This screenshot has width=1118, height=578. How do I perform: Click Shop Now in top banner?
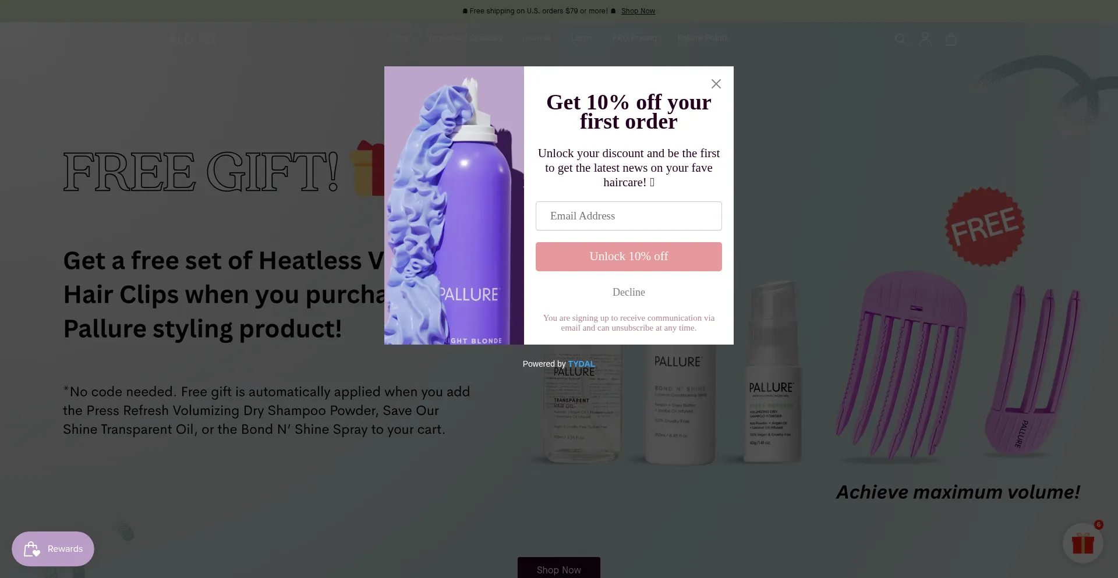(x=638, y=11)
